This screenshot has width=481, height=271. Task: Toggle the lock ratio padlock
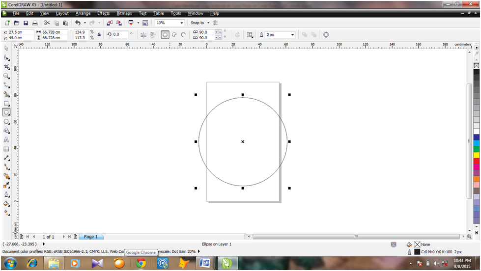[99, 35]
